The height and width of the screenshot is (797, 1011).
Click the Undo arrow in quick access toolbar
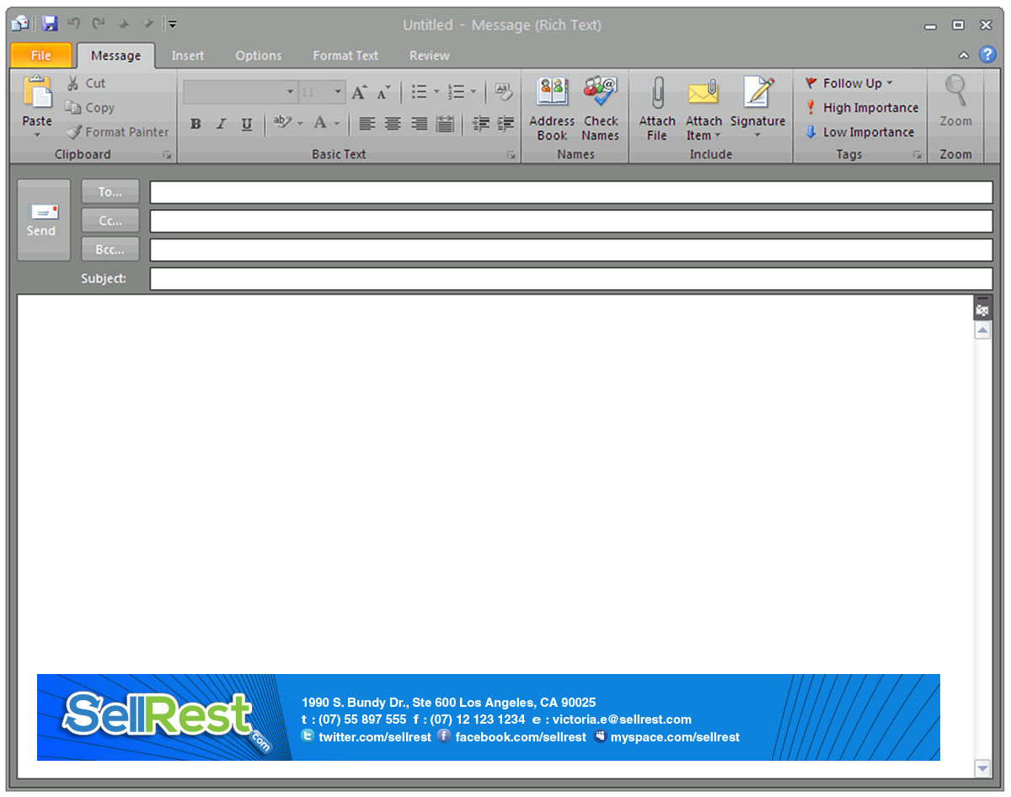pos(74,24)
